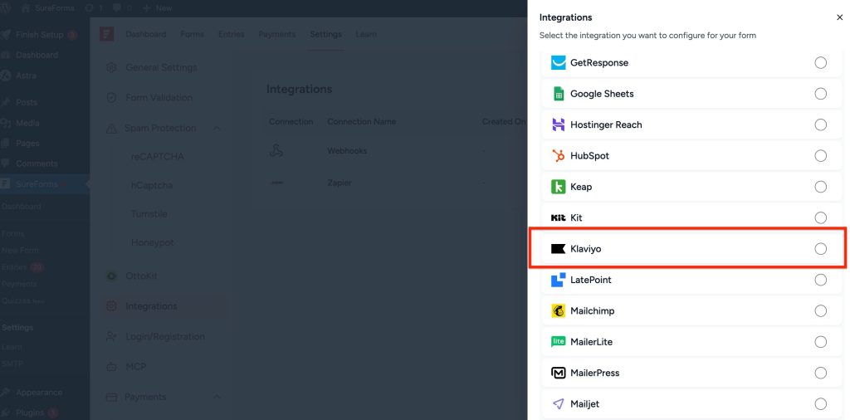
Task: Close the Integrations panel
Action: pyautogui.click(x=839, y=17)
